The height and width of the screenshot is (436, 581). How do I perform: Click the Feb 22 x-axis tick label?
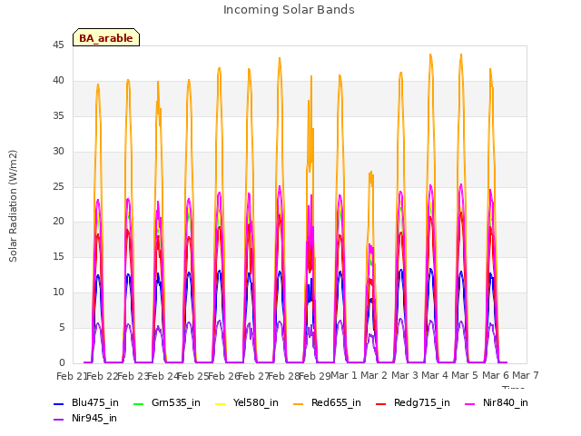[x=103, y=376]
